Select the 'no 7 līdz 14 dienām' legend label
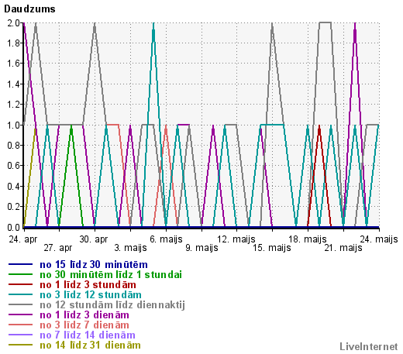The width and height of the screenshot is (403, 354). coord(88,335)
